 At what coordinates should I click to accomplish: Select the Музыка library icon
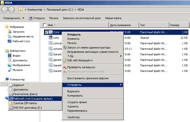10,70
